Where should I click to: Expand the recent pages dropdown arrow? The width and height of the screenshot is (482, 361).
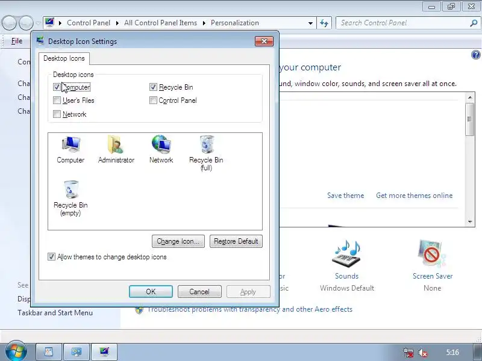tap(38, 23)
